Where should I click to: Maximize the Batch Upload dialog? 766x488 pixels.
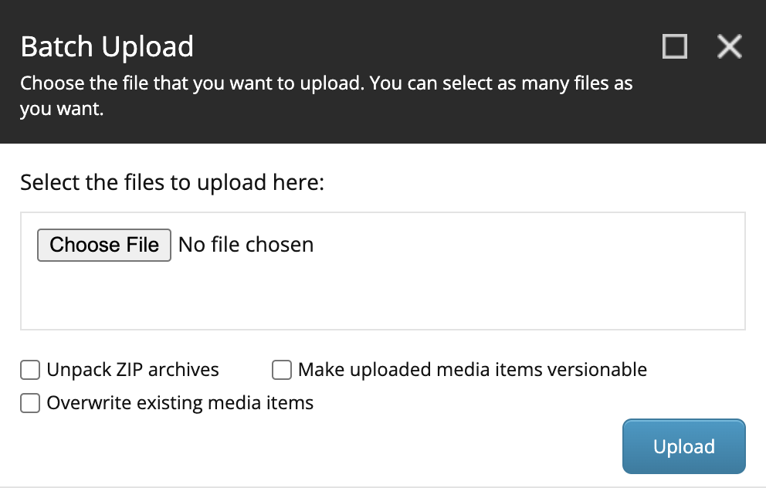[675, 47]
